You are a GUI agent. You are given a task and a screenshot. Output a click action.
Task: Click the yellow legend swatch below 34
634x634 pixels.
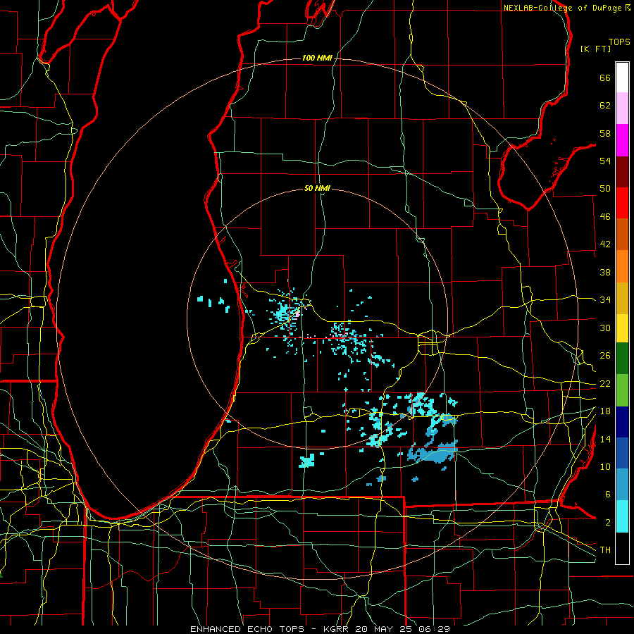click(x=622, y=328)
